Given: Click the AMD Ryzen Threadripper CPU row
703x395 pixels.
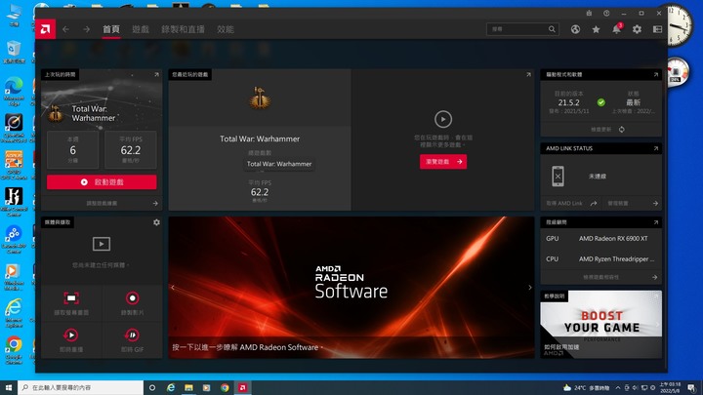Looking at the screenshot, I should (600, 258).
